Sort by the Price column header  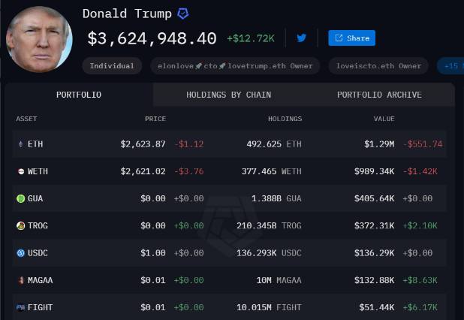155,119
